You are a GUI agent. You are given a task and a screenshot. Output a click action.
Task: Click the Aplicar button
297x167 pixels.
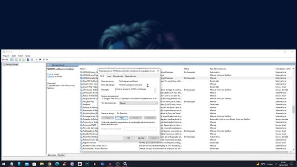click(154, 138)
